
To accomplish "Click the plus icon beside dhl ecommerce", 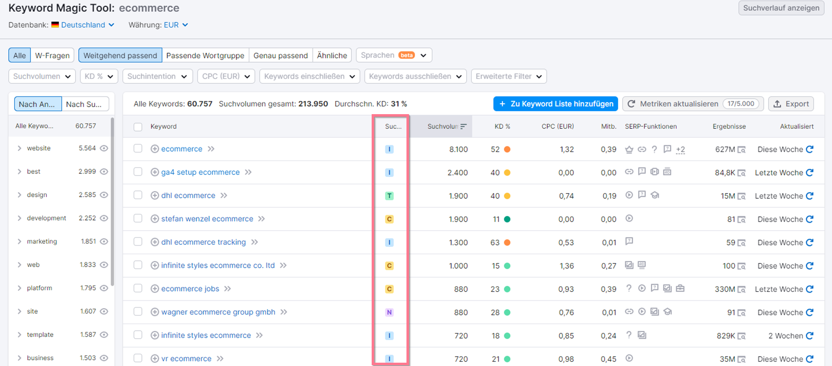I will 155,196.
